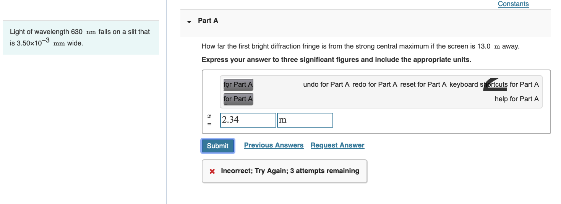Click the red X incorrect icon
The width and height of the screenshot is (561, 204).
(x=212, y=171)
